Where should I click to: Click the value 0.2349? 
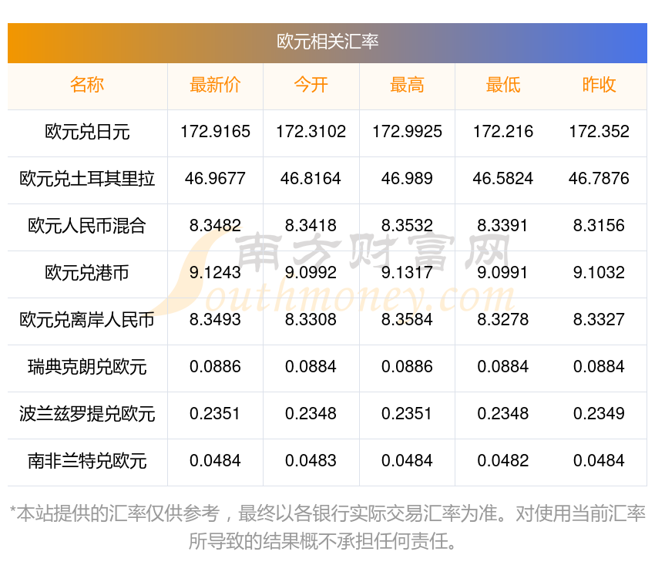point(599,414)
